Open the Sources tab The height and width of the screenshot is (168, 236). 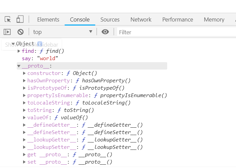coord(110,19)
